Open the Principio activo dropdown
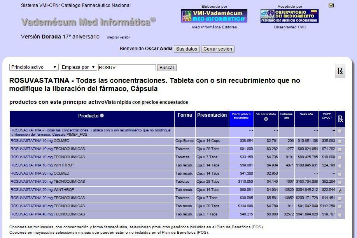This screenshot has height=238, width=357. pos(34,67)
